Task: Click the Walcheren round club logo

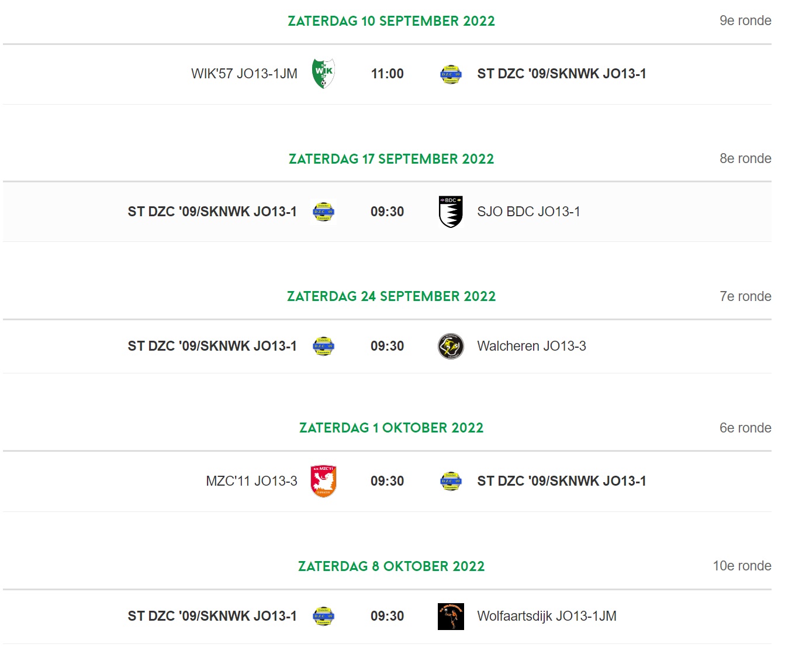Action: pyautogui.click(x=451, y=346)
